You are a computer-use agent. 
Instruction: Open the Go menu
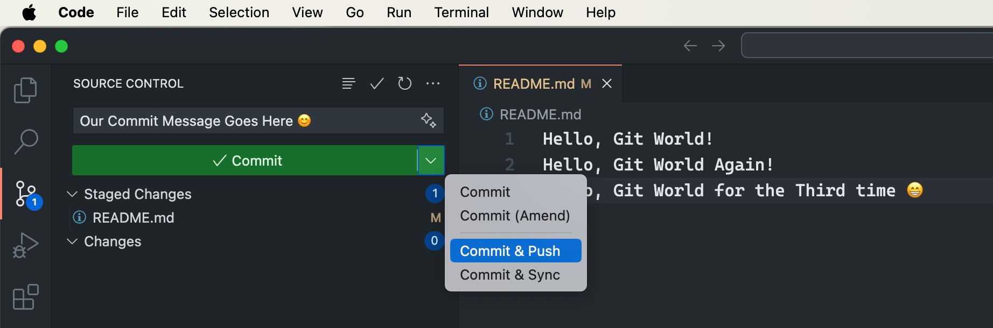point(355,12)
